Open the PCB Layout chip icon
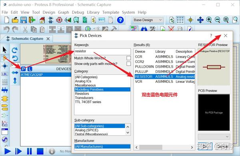The image size is (240, 156). tap(59, 20)
